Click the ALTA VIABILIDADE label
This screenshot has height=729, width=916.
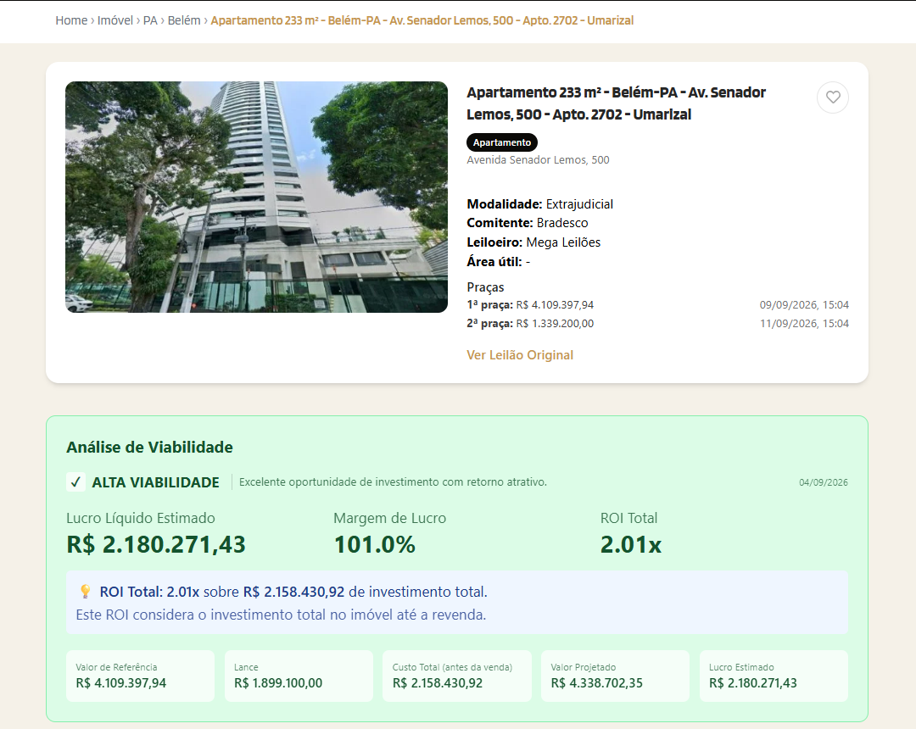click(x=155, y=482)
